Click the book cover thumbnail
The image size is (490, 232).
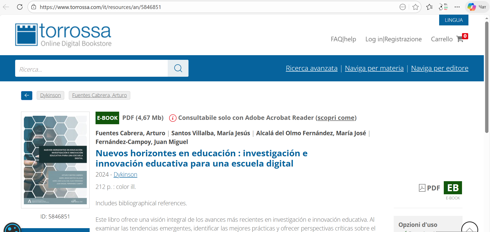click(55, 160)
